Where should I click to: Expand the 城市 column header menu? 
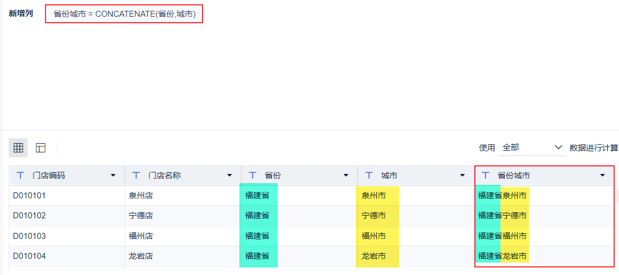click(462, 176)
